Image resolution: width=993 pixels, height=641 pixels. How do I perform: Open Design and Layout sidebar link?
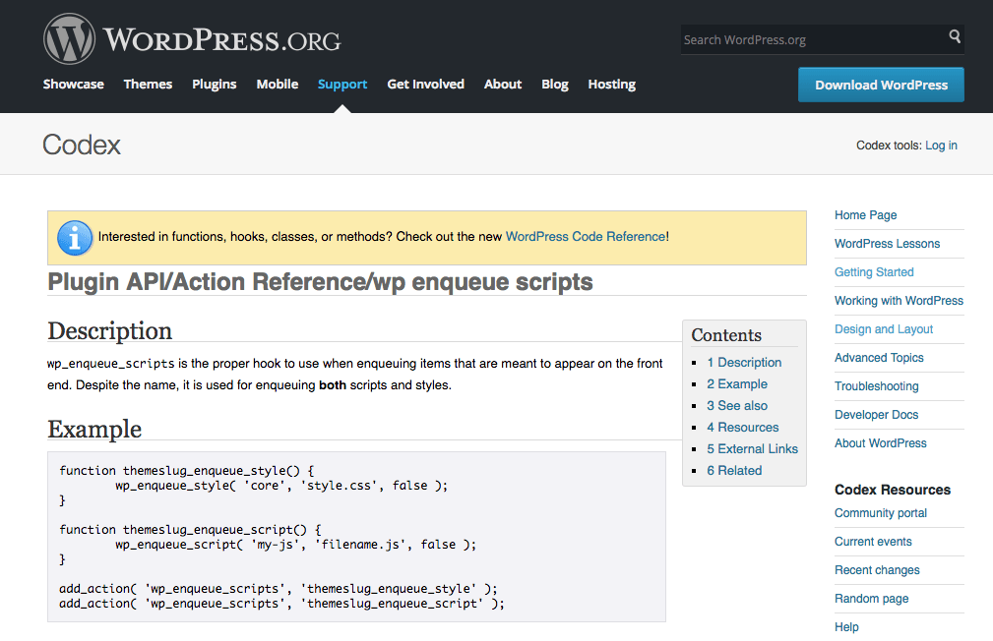(x=884, y=329)
